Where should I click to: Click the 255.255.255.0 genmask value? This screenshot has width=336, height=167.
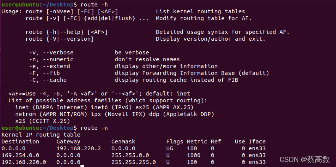[133, 162]
